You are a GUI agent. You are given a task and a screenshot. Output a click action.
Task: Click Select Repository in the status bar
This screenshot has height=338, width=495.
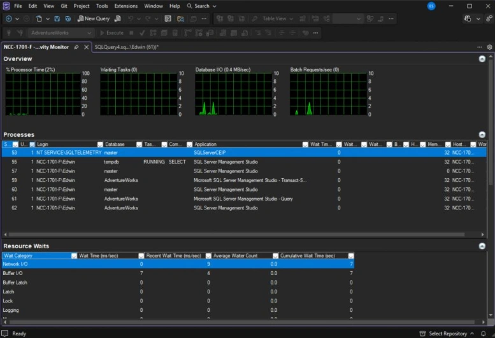tap(447, 334)
